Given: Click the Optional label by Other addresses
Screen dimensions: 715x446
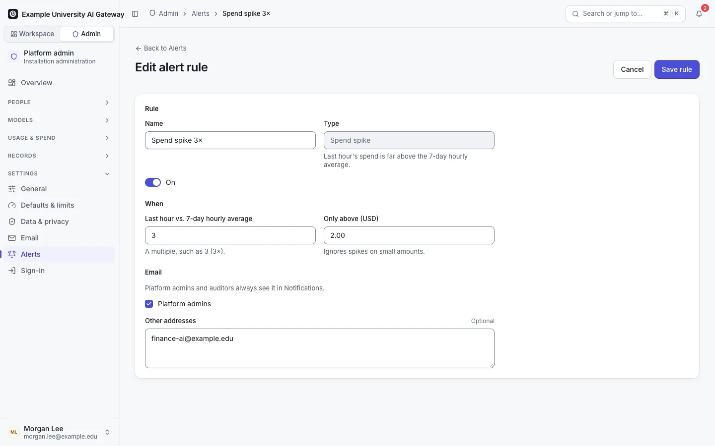Looking at the screenshot, I should click(483, 321).
